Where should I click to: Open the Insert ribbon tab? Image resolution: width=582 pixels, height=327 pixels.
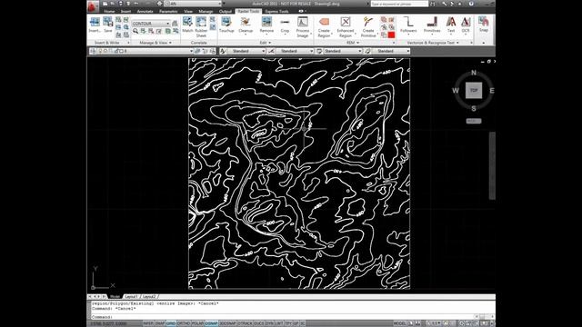(x=125, y=12)
